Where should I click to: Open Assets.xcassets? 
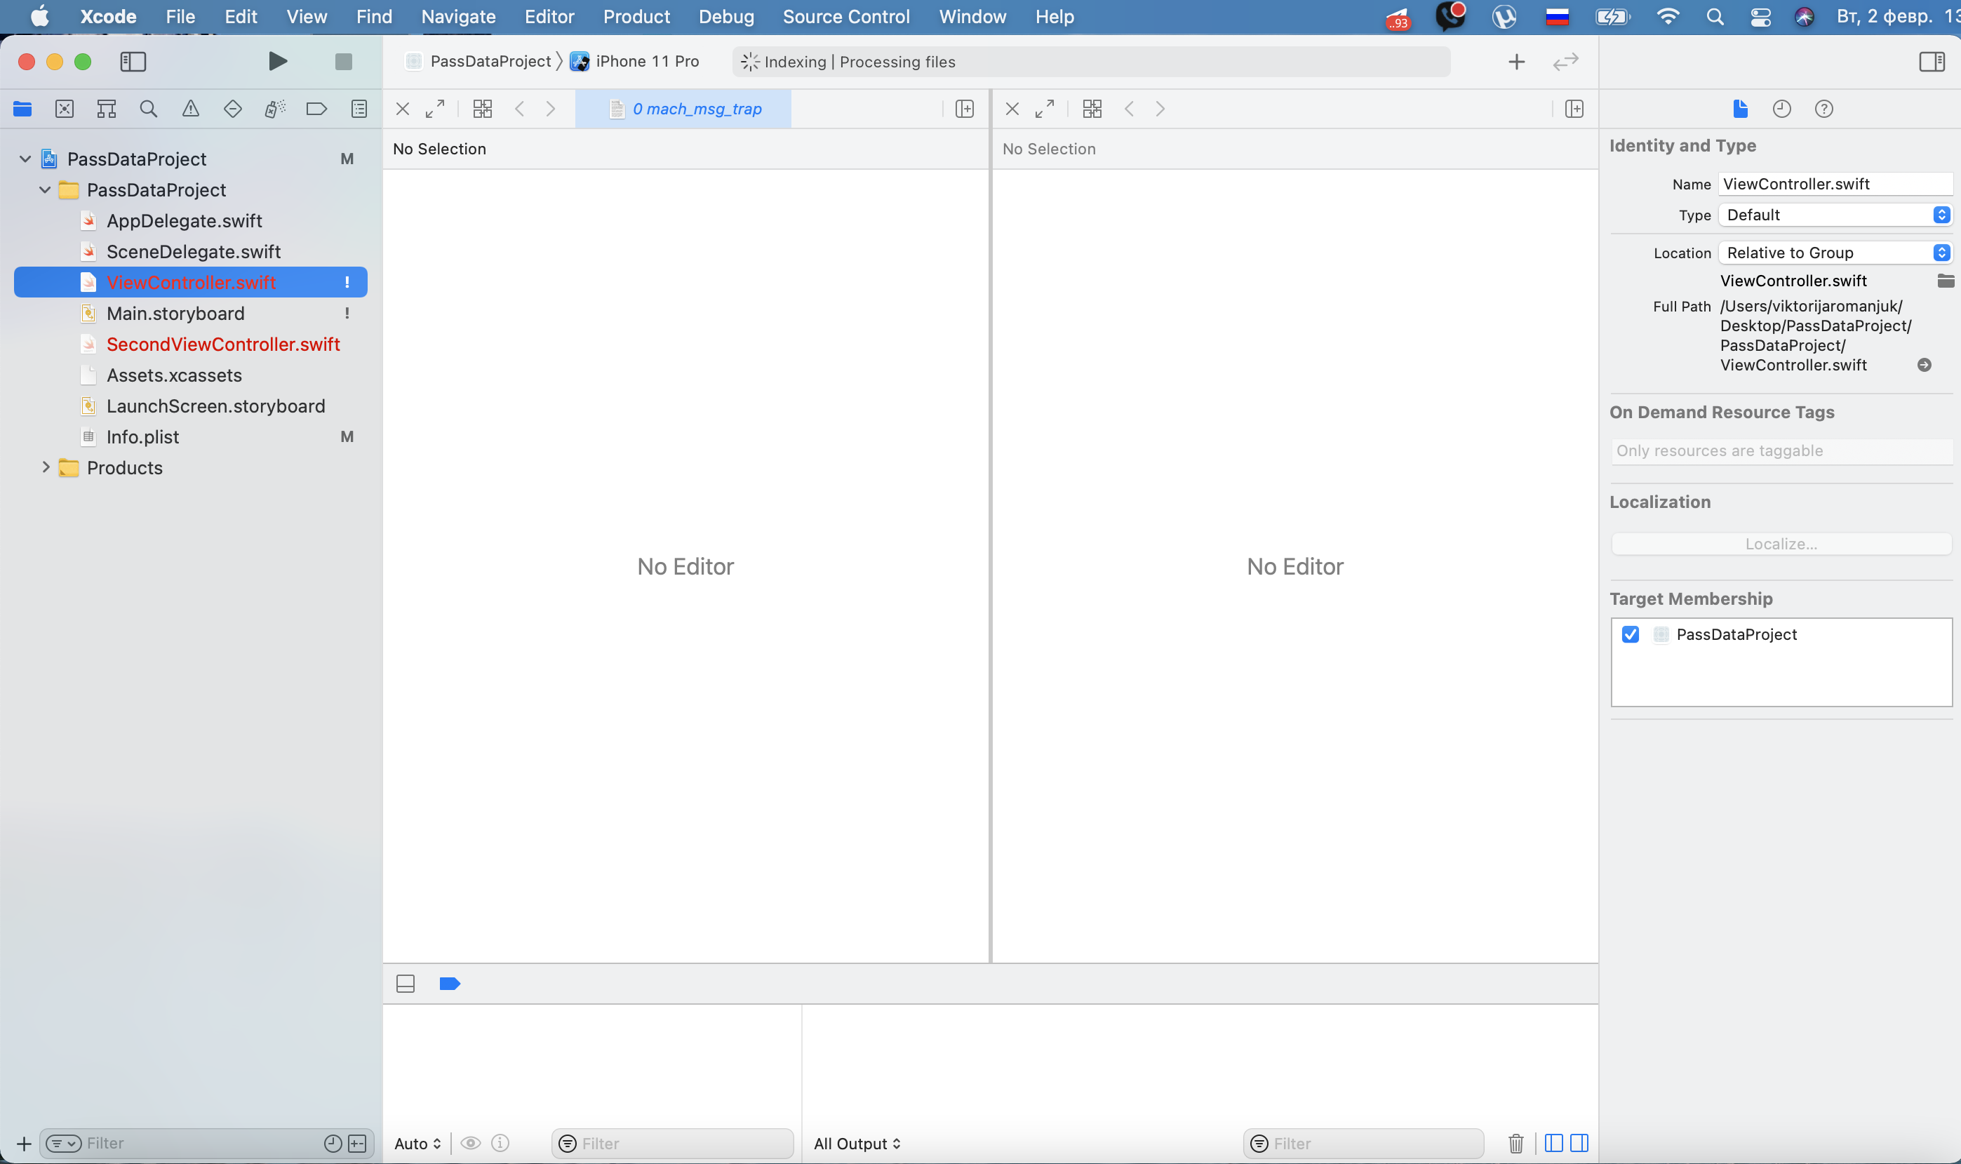click(x=173, y=375)
